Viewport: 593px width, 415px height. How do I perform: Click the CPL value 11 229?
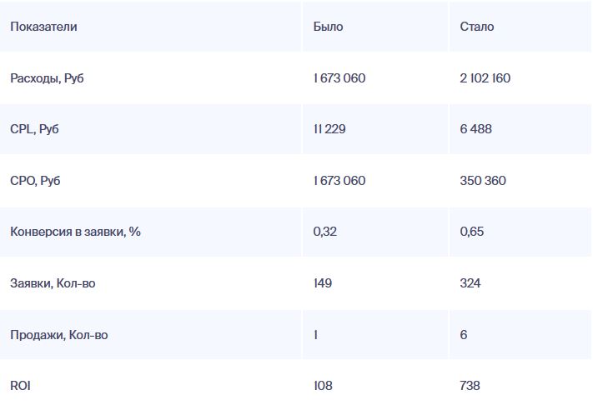point(331,129)
